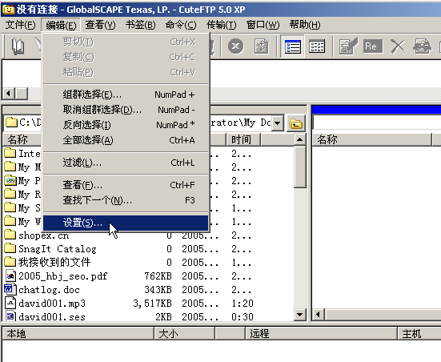This screenshot has height=362, width=441.
Task: Expand the local path dropdown arrow
Action: pos(277,123)
